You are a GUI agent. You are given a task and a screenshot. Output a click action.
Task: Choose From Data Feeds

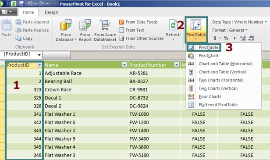(x=138, y=22)
